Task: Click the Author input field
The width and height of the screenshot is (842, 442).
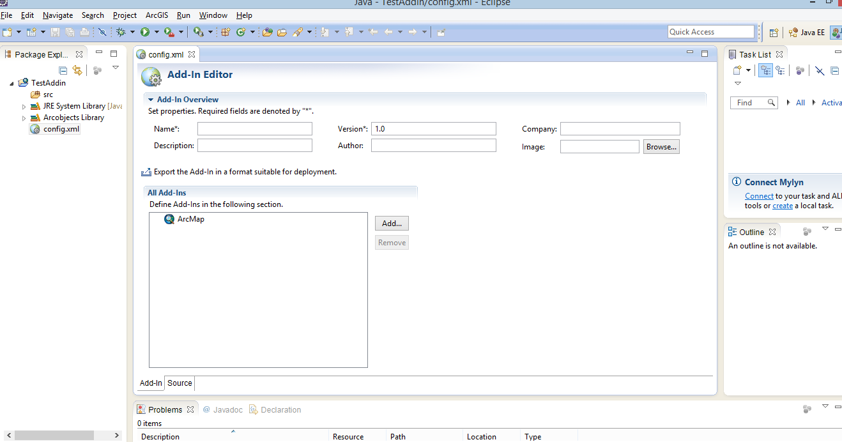Action: point(433,146)
